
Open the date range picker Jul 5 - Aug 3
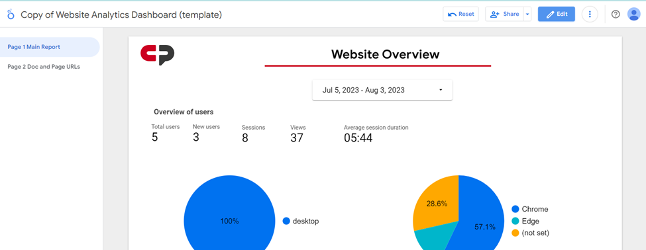pos(382,90)
